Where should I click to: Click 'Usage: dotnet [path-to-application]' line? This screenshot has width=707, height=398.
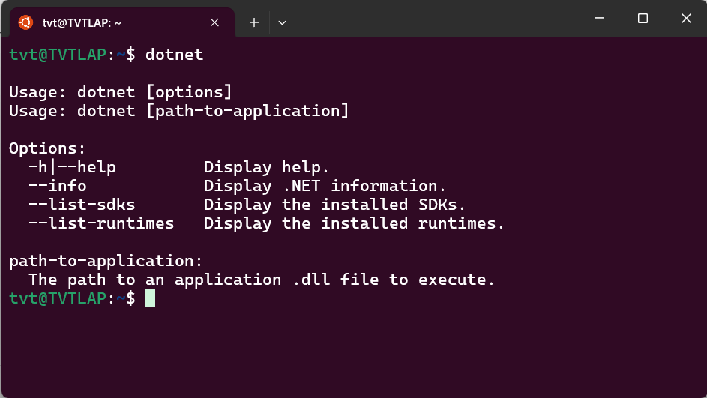tap(179, 112)
